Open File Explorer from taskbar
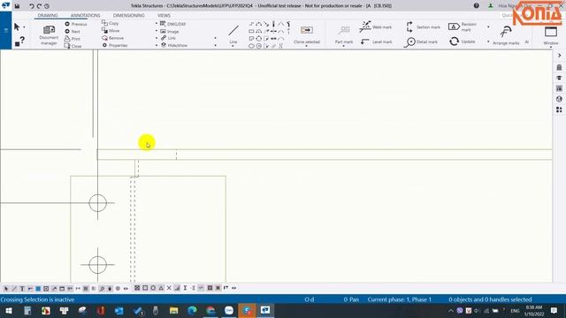Viewport: 566px width, 318px height. 173,310
